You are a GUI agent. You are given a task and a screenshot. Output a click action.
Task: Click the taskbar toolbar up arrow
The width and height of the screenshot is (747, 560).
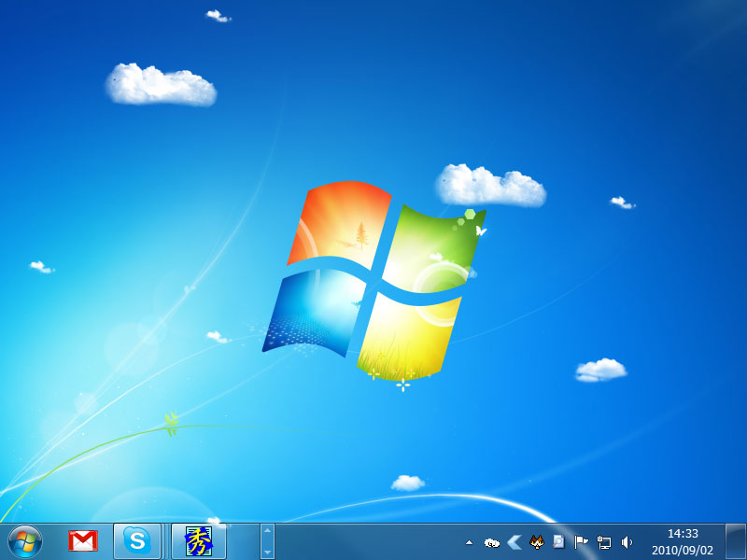click(267, 530)
